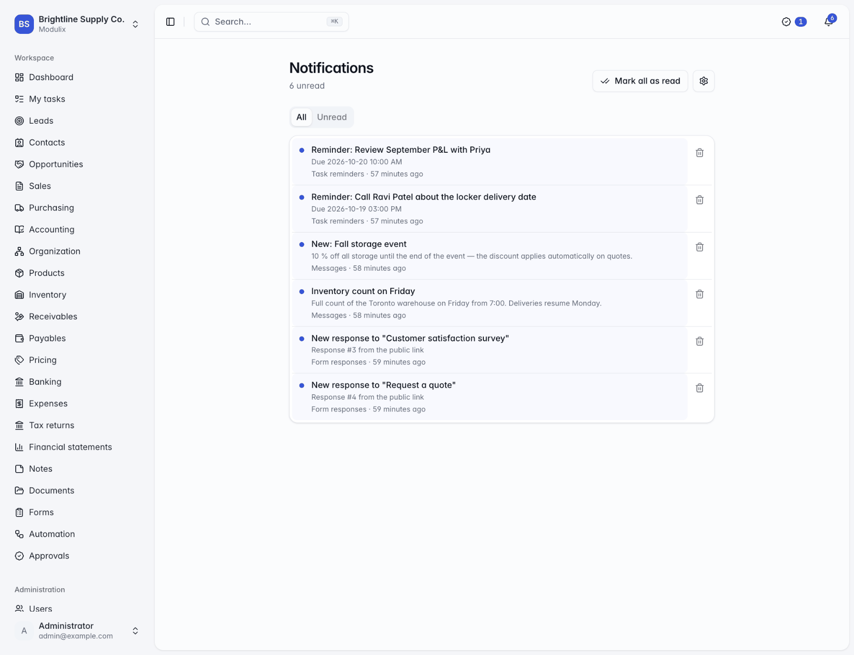
Task: Switch to the Unread notifications tab
Action: point(332,117)
